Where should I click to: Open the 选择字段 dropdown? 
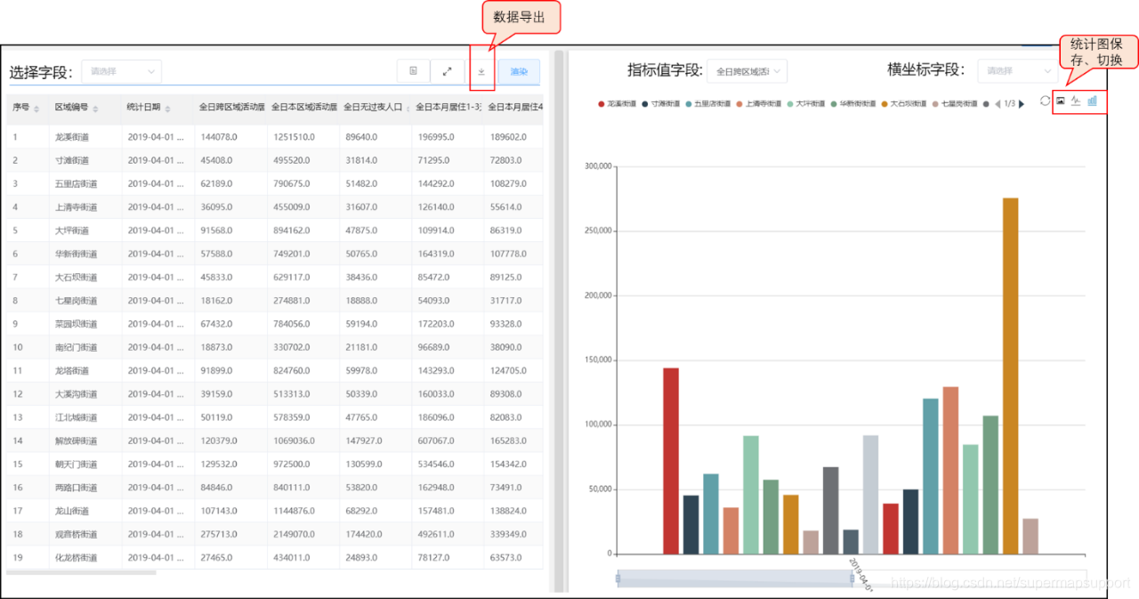(x=122, y=71)
